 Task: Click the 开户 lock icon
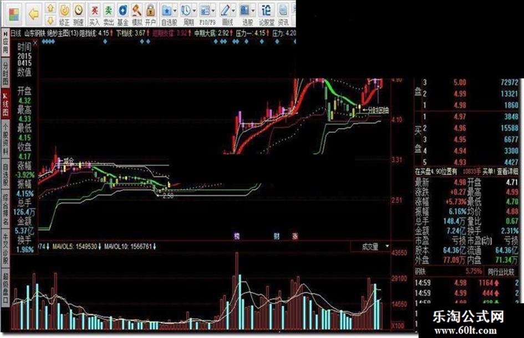(x=150, y=15)
